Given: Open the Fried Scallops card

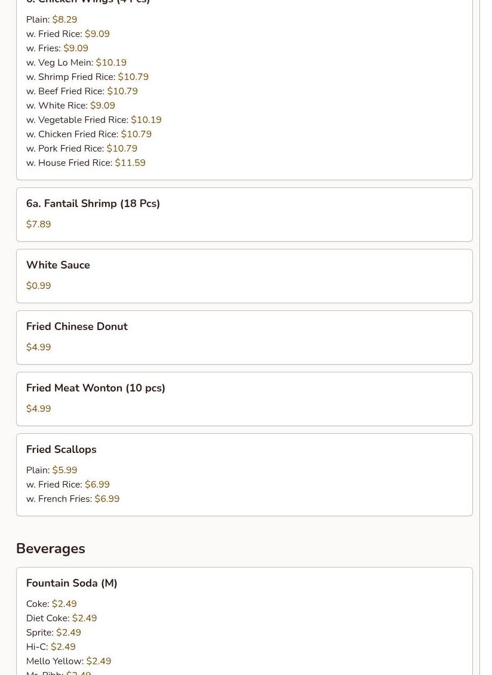Looking at the screenshot, I should (x=244, y=475).
